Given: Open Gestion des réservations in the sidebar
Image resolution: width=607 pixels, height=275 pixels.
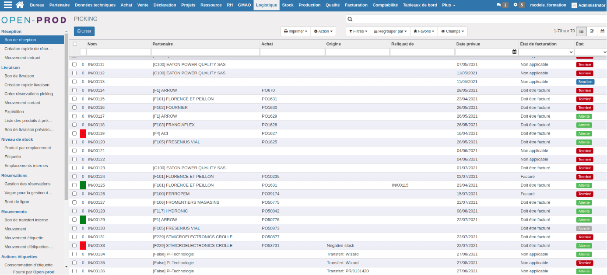Looking at the screenshot, I should pos(28,184).
